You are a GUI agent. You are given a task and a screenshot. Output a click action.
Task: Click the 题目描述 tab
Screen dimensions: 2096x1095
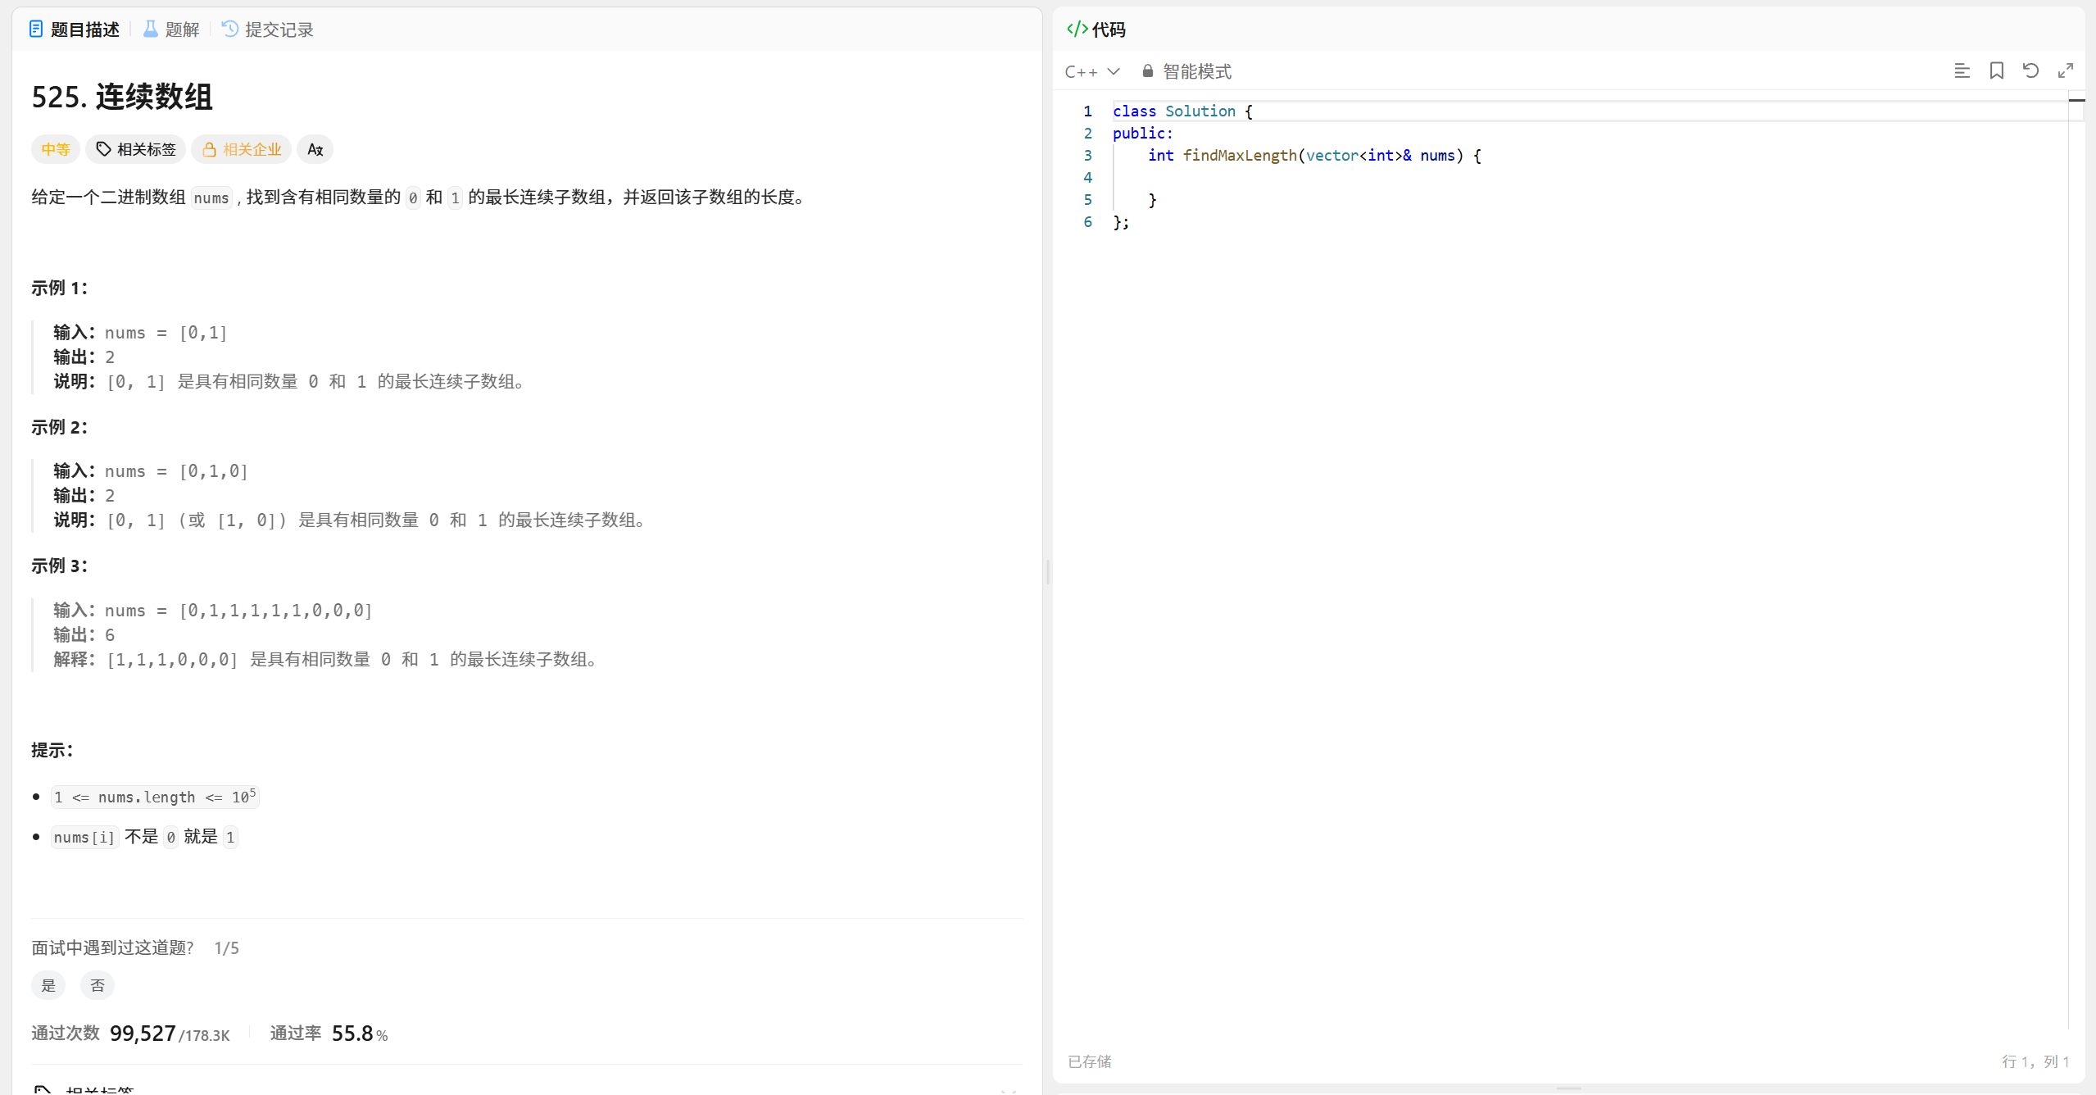[x=75, y=30]
